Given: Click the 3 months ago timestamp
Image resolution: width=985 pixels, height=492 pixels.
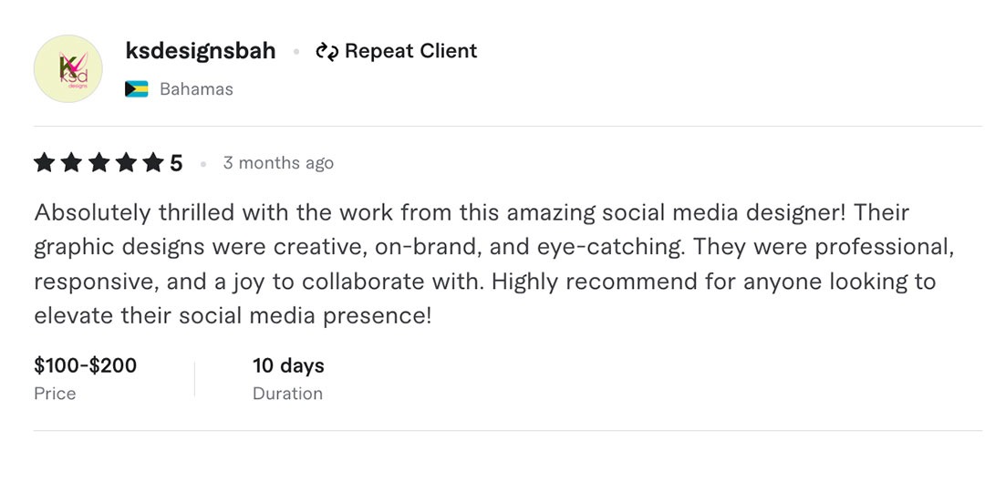Looking at the screenshot, I should point(278,163).
